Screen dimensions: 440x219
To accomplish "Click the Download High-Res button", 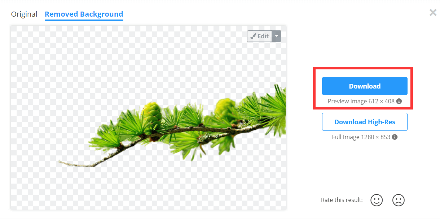I will coord(365,122).
